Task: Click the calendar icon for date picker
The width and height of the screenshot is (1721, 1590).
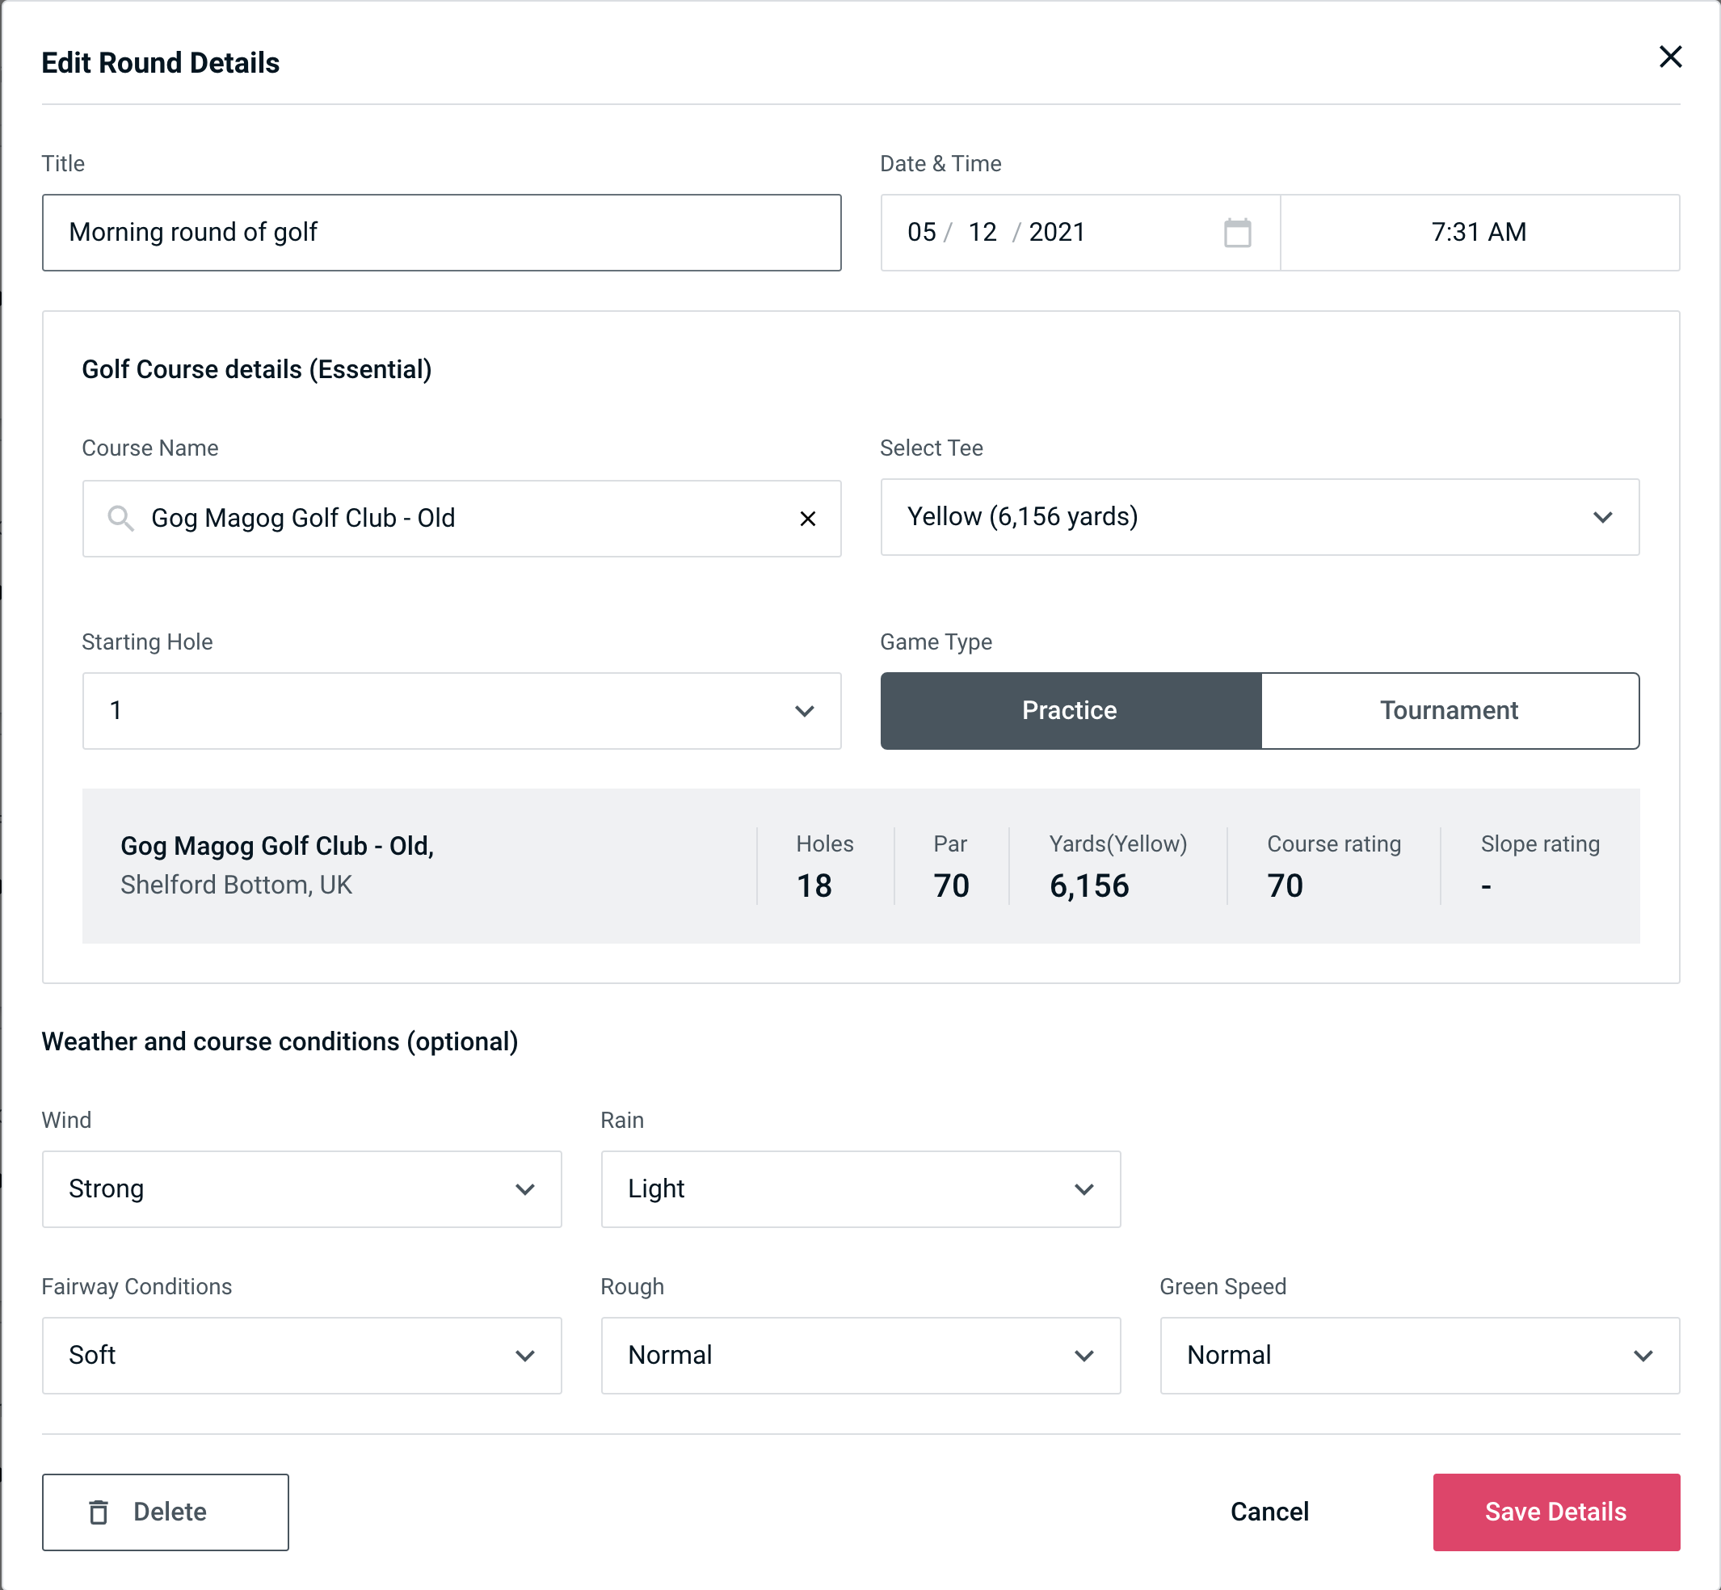Action: pyautogui.click(x=1237, y=233)
